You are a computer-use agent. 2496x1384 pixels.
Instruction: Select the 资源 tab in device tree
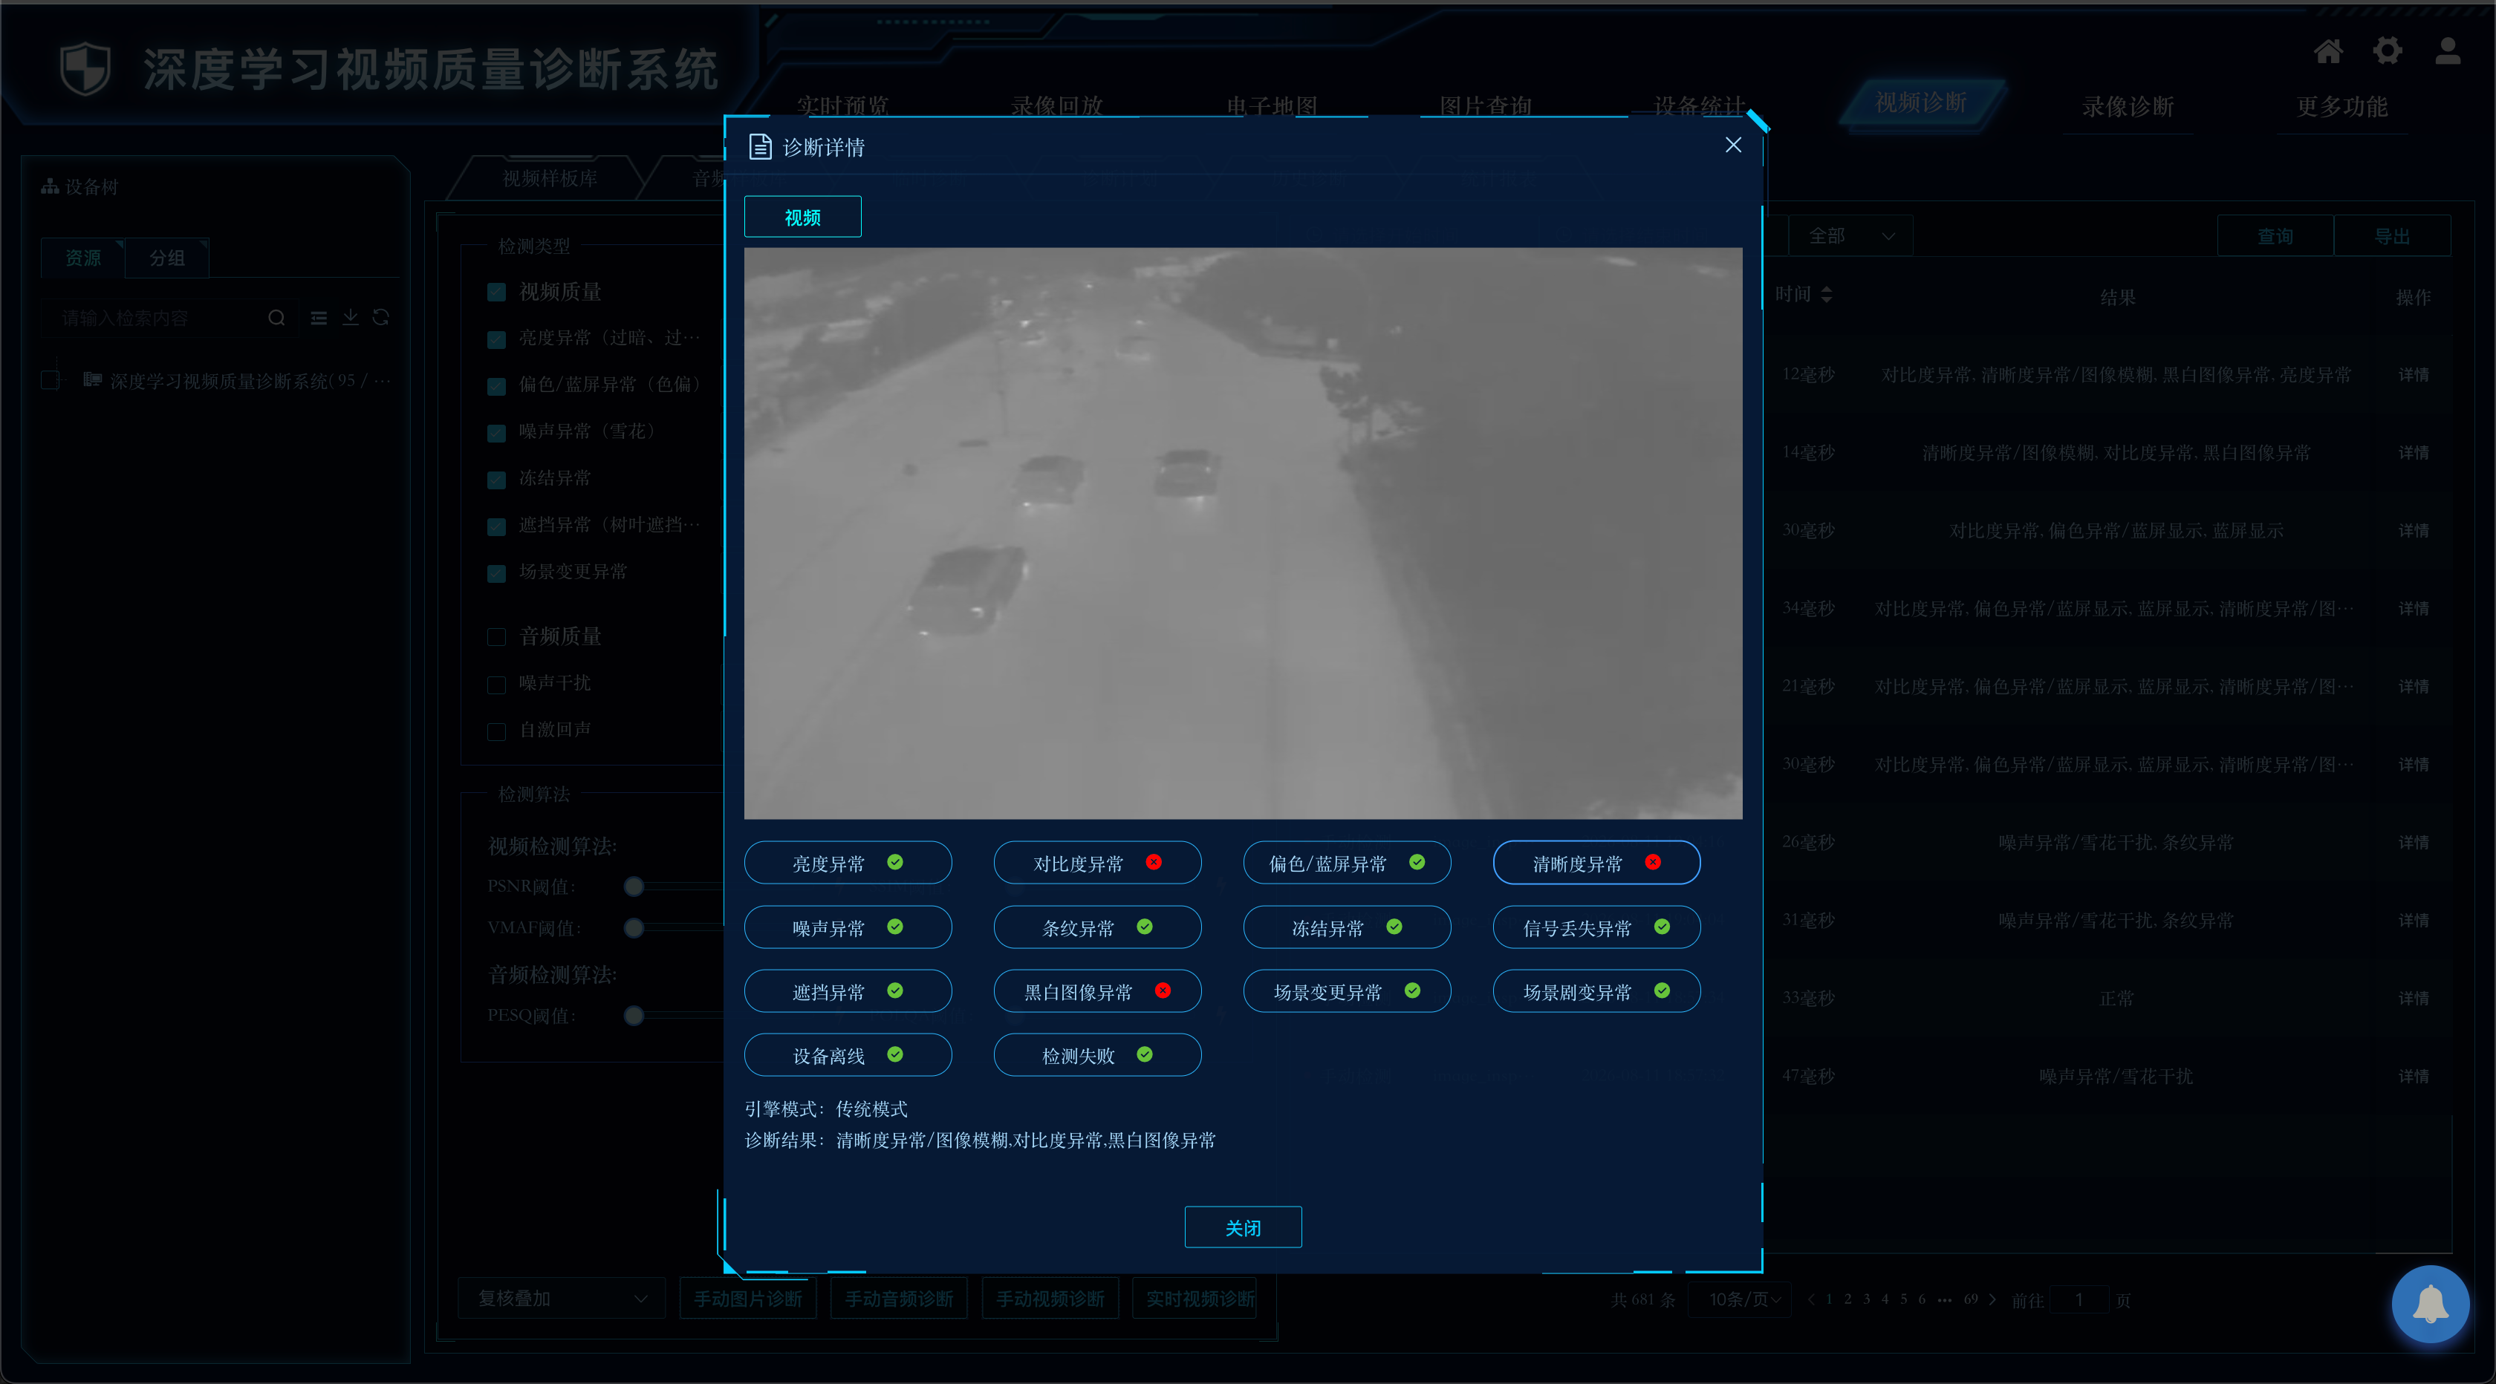pos(82,258)
